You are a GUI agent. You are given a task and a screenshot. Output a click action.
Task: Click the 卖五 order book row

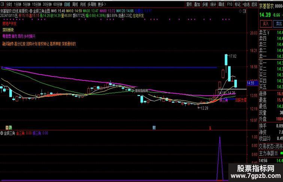[271, 33]
